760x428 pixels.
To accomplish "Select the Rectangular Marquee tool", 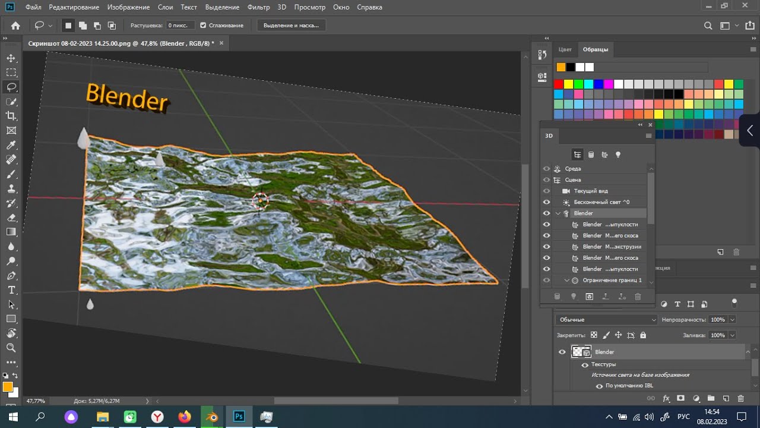I will [x=11, y=73].
